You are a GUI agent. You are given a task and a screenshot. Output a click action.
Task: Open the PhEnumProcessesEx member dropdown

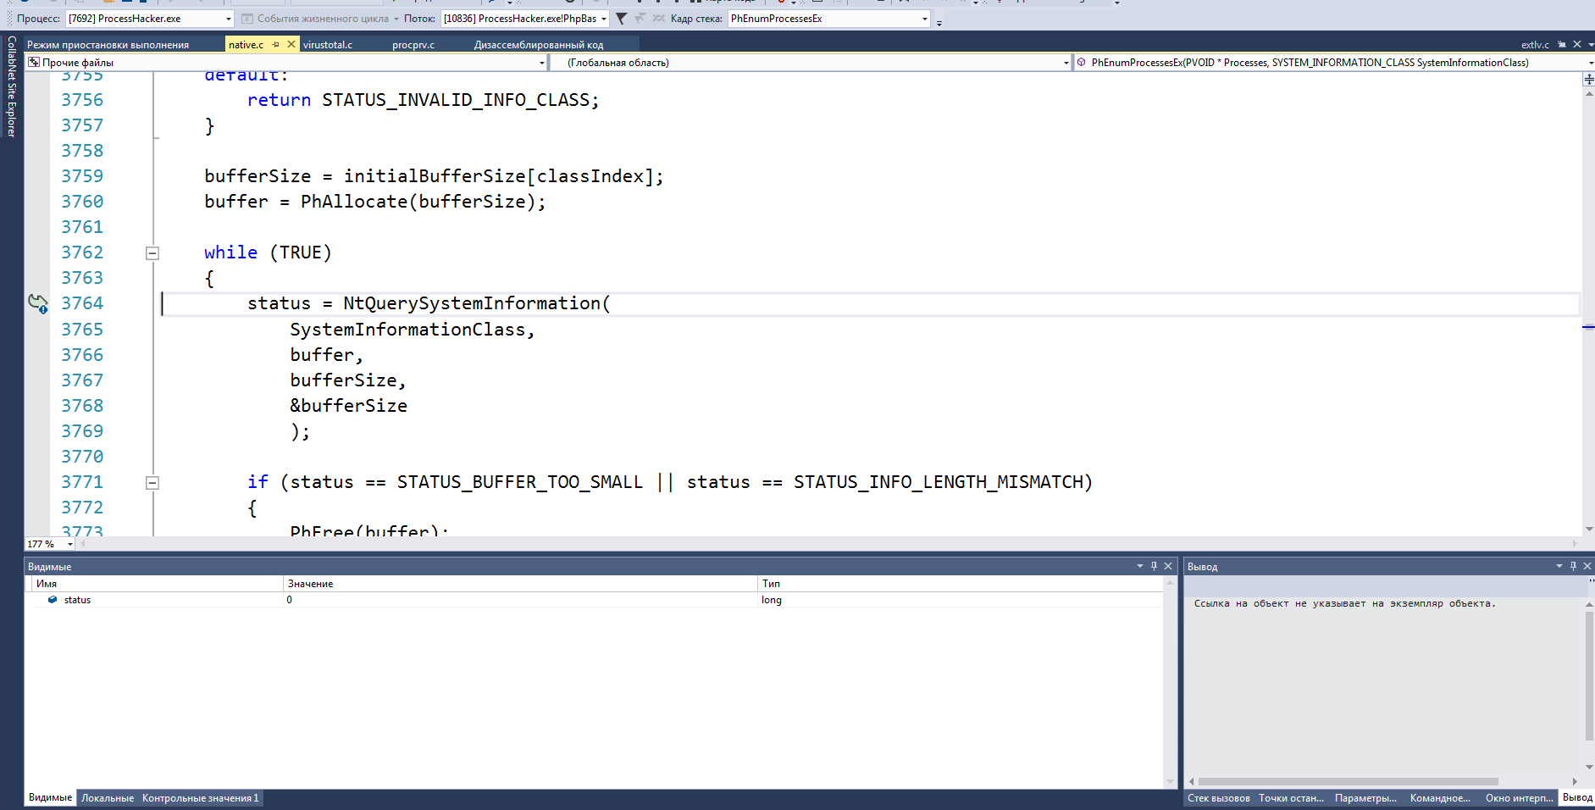pos(1590,63)
